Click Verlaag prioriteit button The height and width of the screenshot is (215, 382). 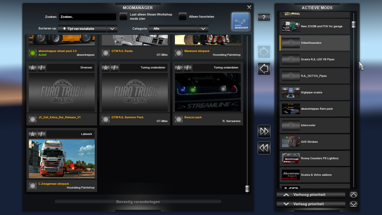pyautogui.click(x=311, y=204)
